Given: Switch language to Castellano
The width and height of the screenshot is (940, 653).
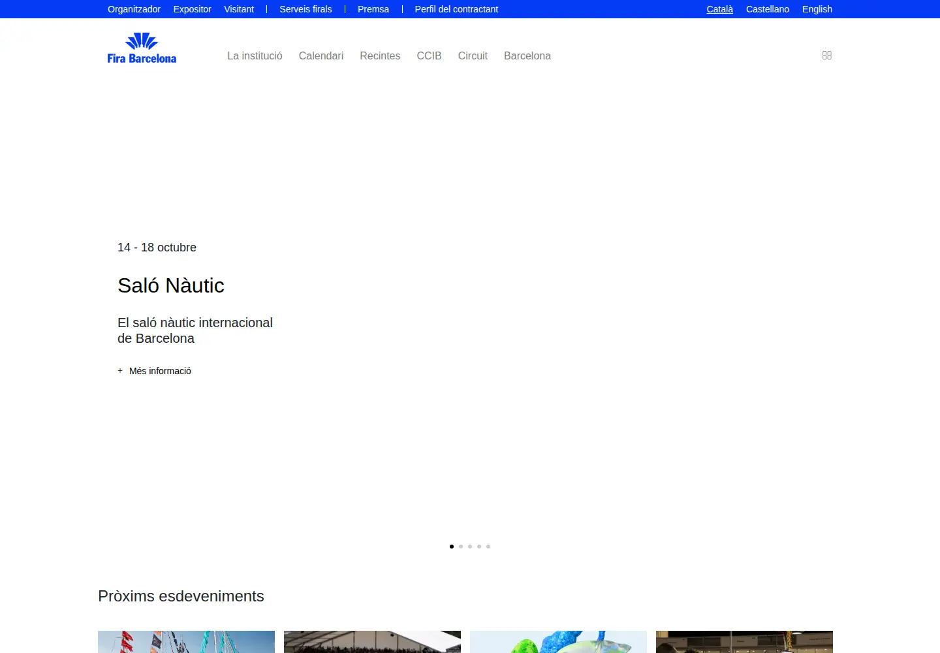Looking at the screenshot, I should 768,9.
